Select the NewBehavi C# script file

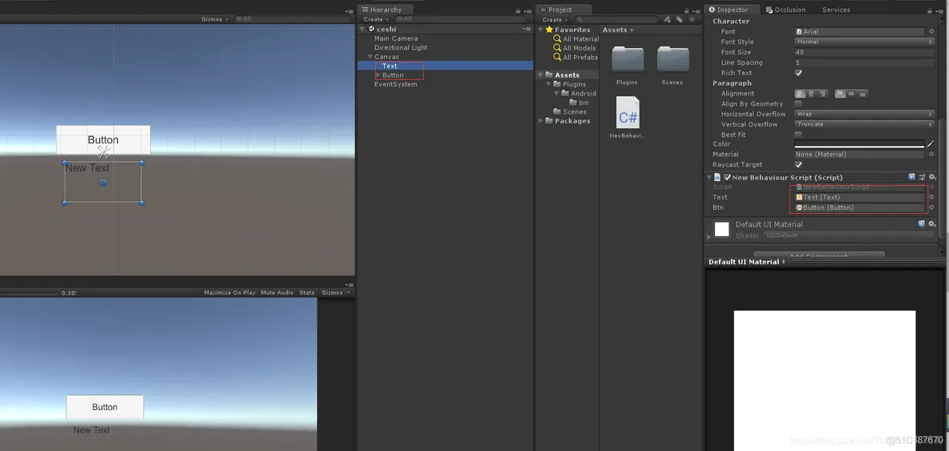(x=627, y=112)
